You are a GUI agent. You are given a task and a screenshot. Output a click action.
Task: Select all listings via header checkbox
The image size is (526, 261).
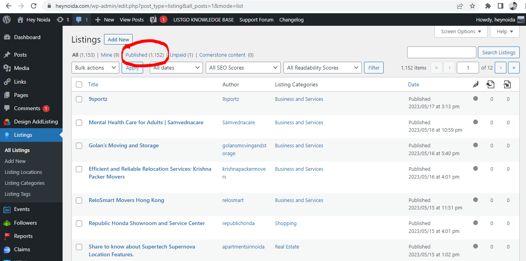click(79, 84)
